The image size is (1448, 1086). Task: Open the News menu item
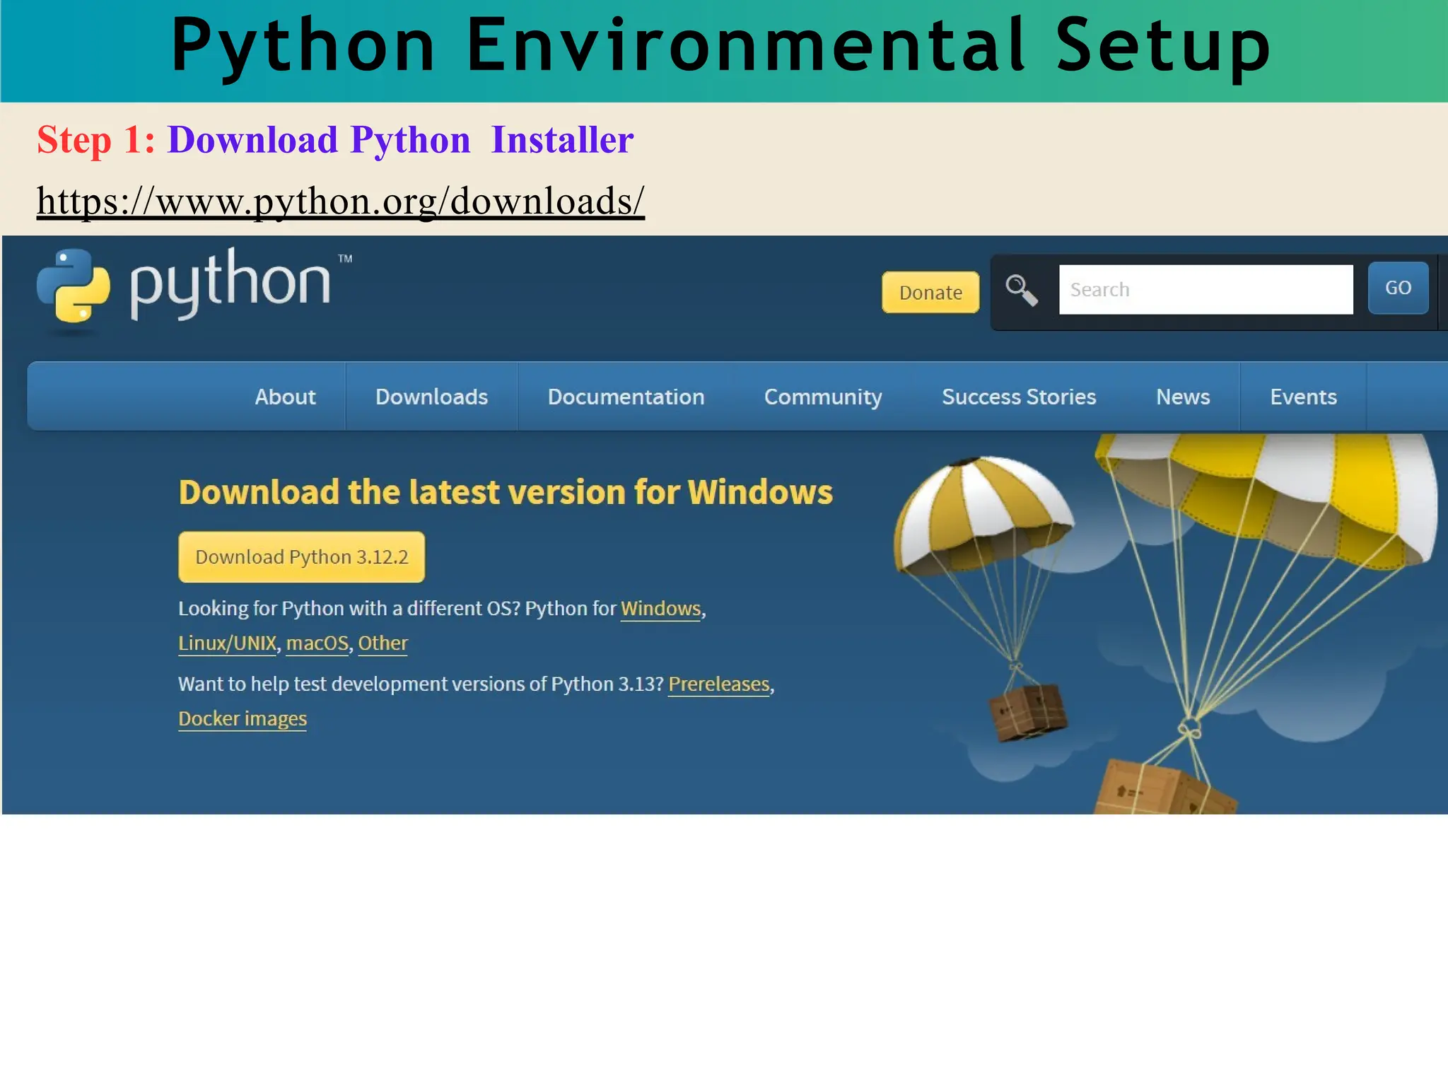coord(1182,397)
